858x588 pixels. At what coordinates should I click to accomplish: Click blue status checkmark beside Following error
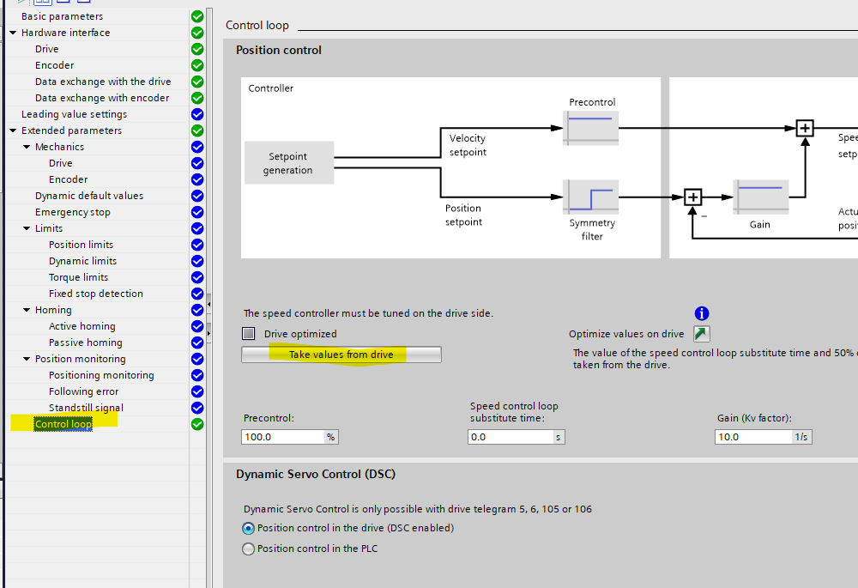pos(197,391)
